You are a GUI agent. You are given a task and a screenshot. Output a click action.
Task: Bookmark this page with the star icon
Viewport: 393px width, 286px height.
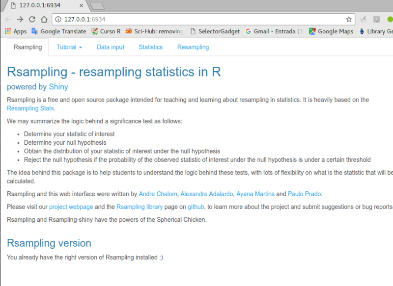[349, 20]
